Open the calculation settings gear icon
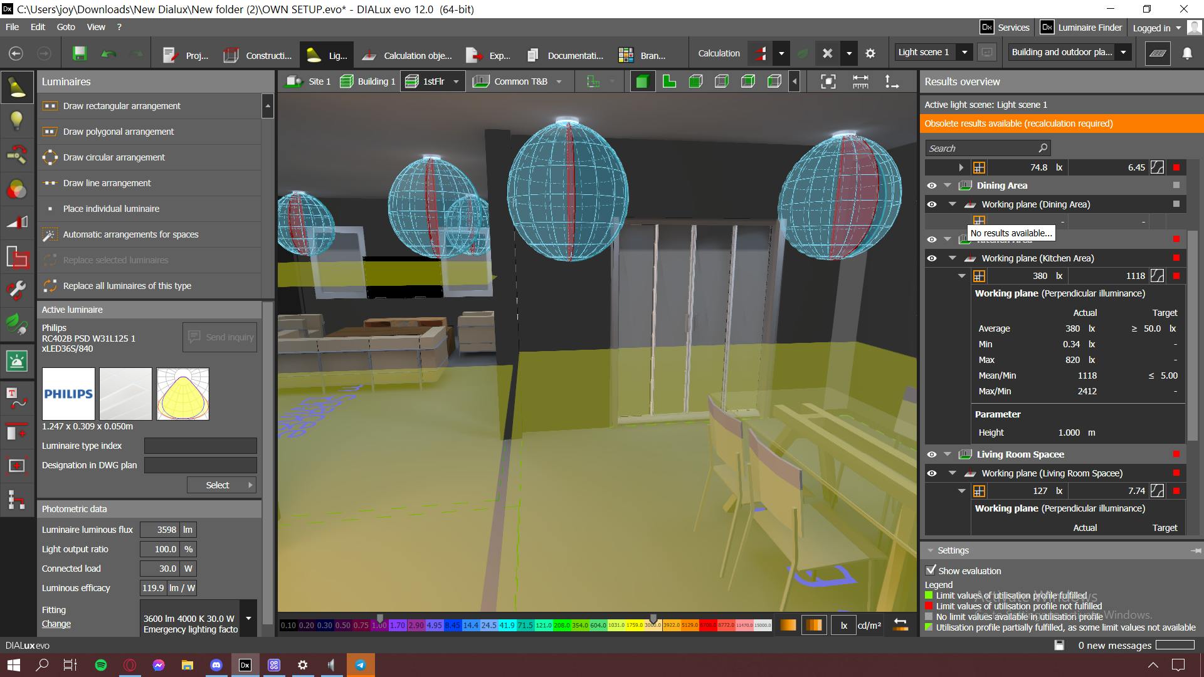 coord(870,54)
